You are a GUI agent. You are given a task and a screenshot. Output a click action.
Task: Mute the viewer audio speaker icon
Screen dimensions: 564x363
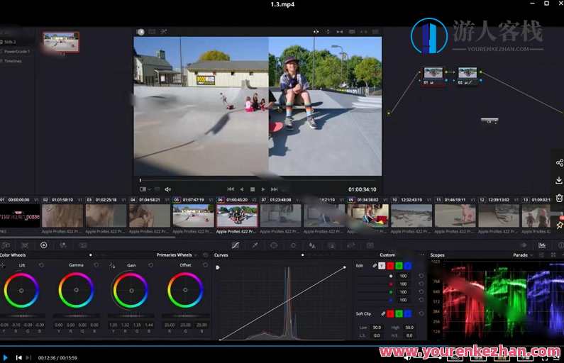click(x=168, y=189)
